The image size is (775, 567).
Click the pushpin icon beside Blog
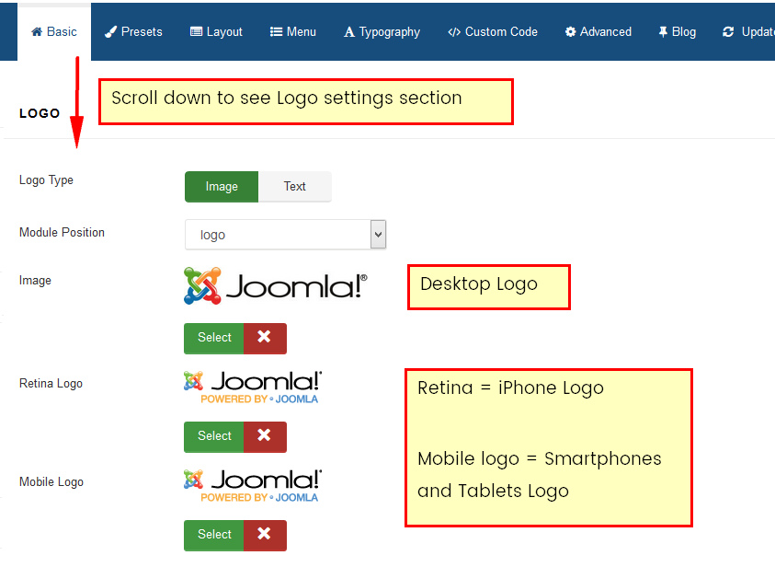click(x=663, y=32)
